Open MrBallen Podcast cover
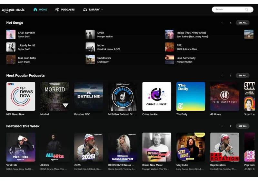 (x=123, y=96)
